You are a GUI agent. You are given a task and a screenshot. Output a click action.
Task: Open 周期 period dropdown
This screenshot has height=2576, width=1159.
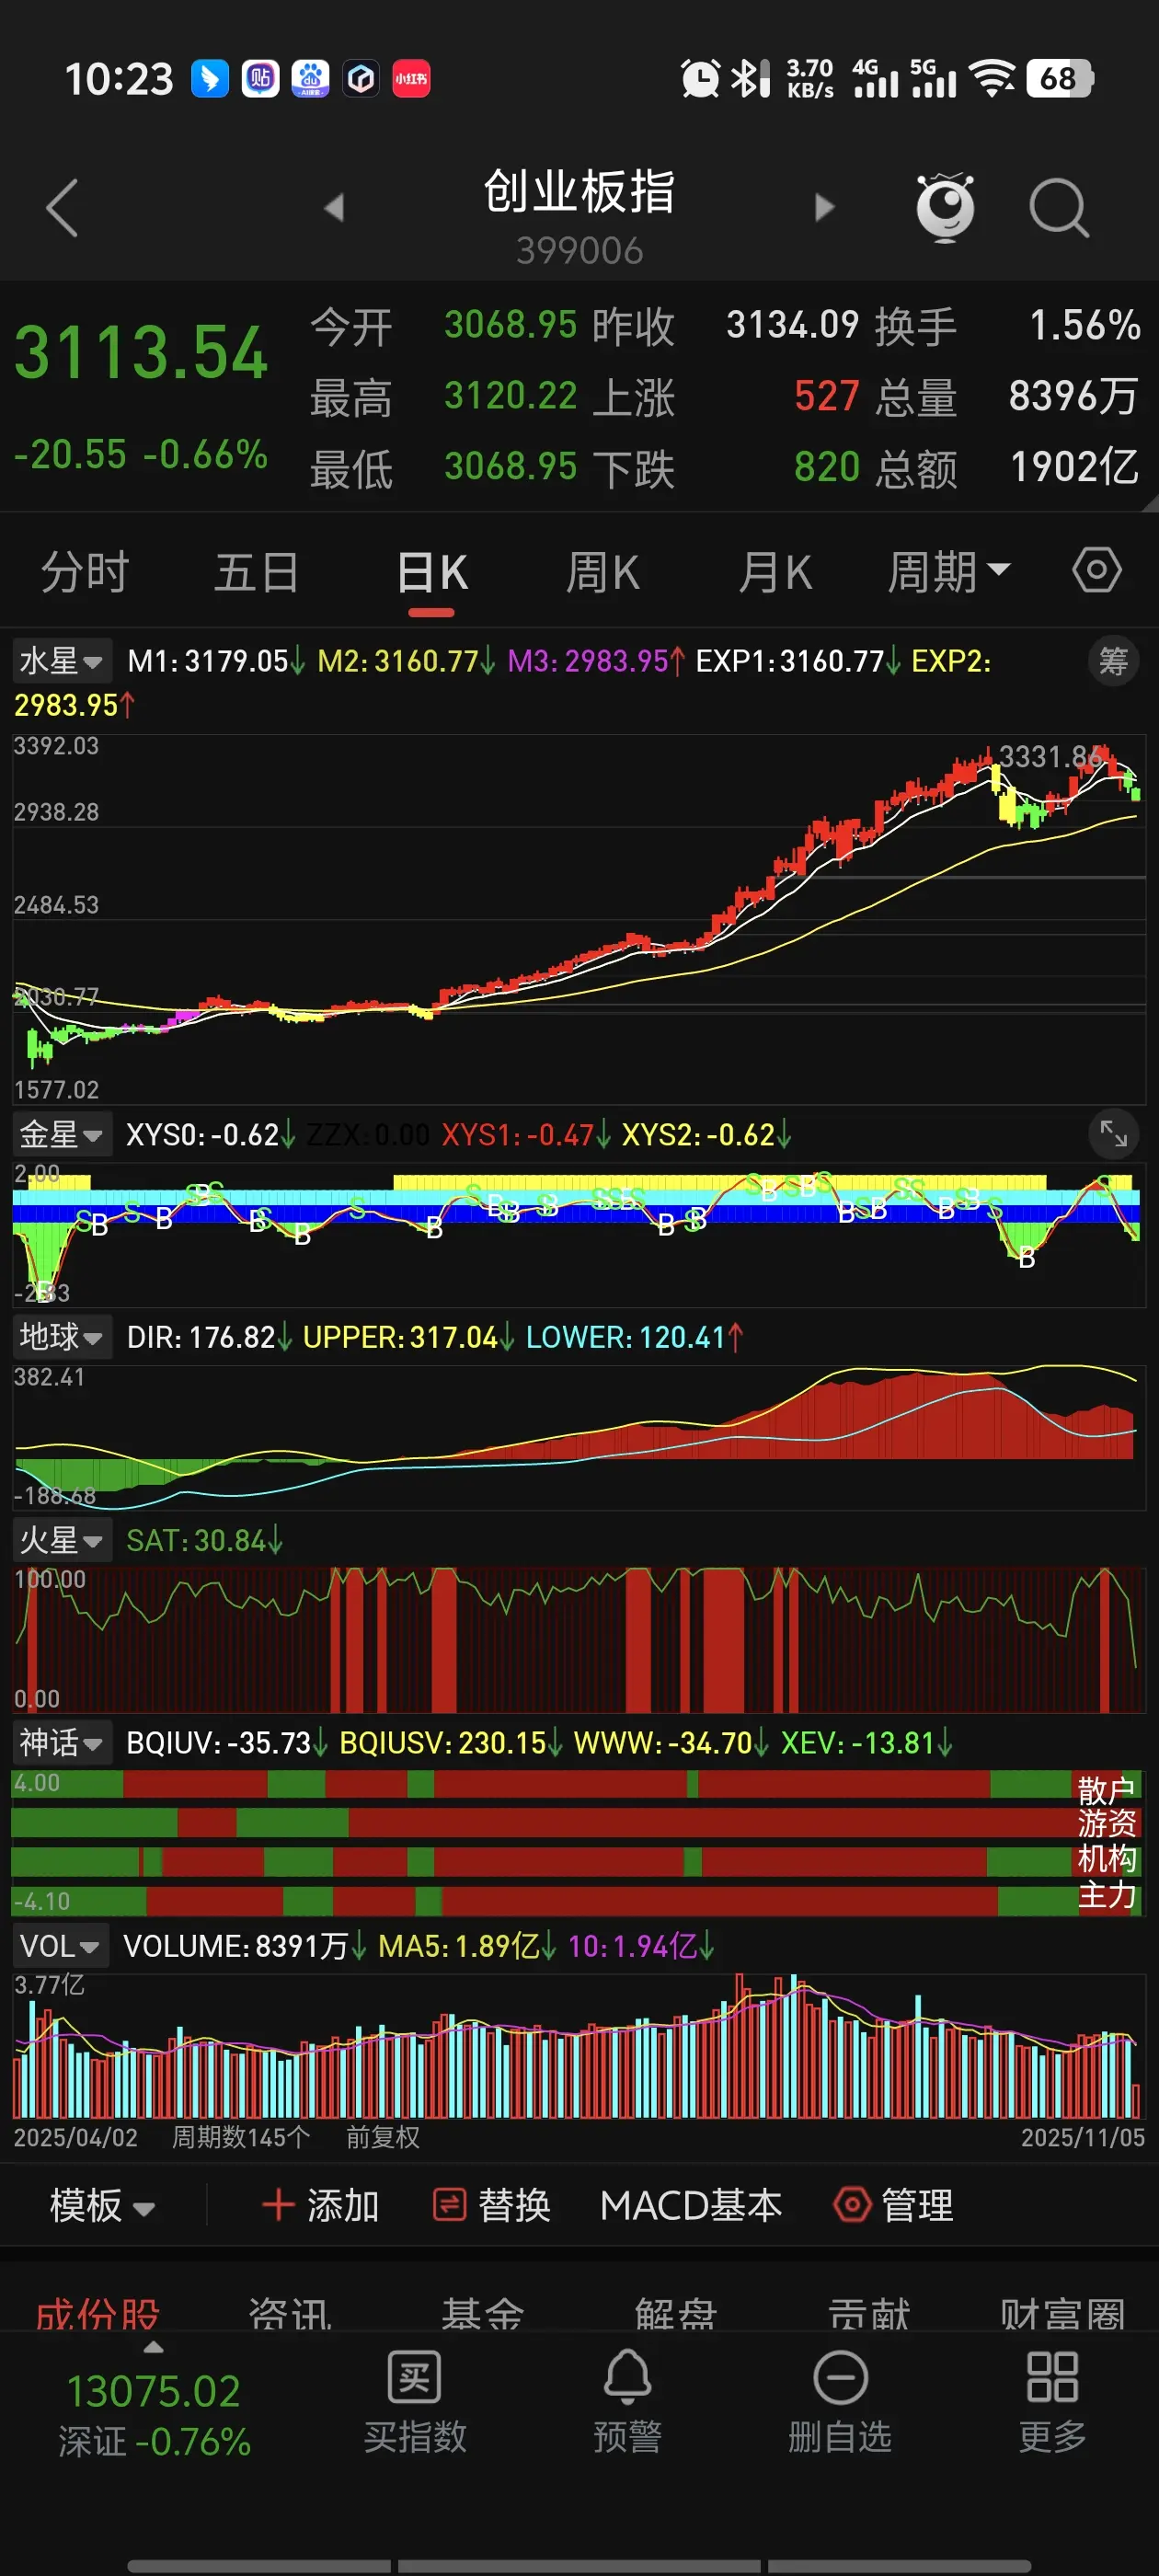[x=949, y=573]
